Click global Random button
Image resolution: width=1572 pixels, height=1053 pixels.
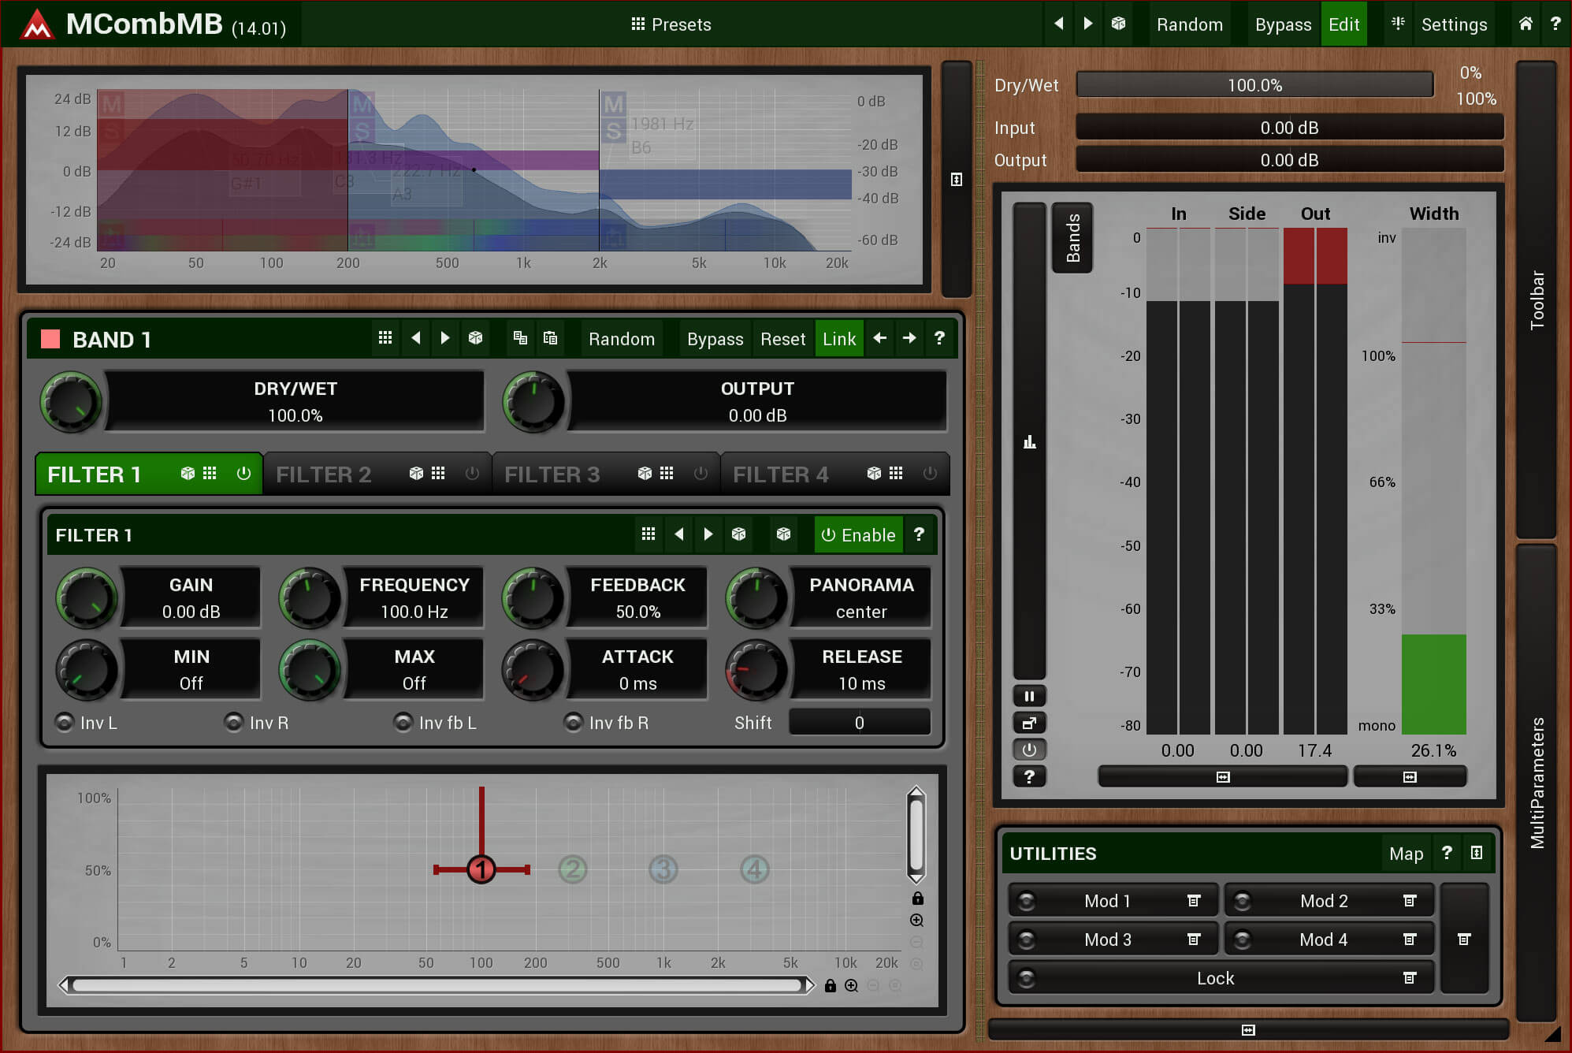pos(1190,24)
